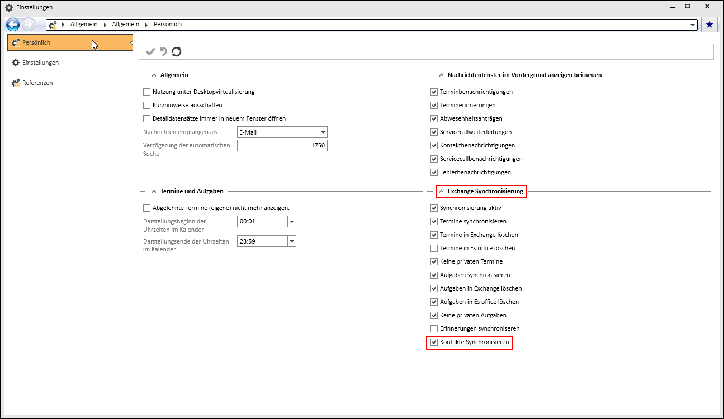The image size is (724, 419).
Task: Toggle Kontakte Synchronisieren checkbox
Action: point(434,342)
